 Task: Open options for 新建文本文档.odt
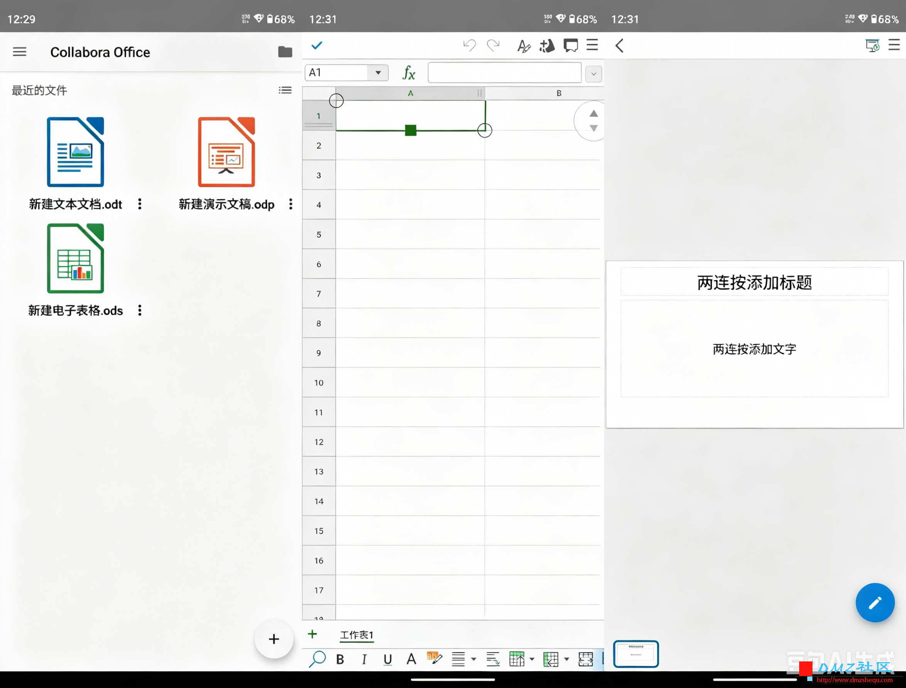click(140, 204)
